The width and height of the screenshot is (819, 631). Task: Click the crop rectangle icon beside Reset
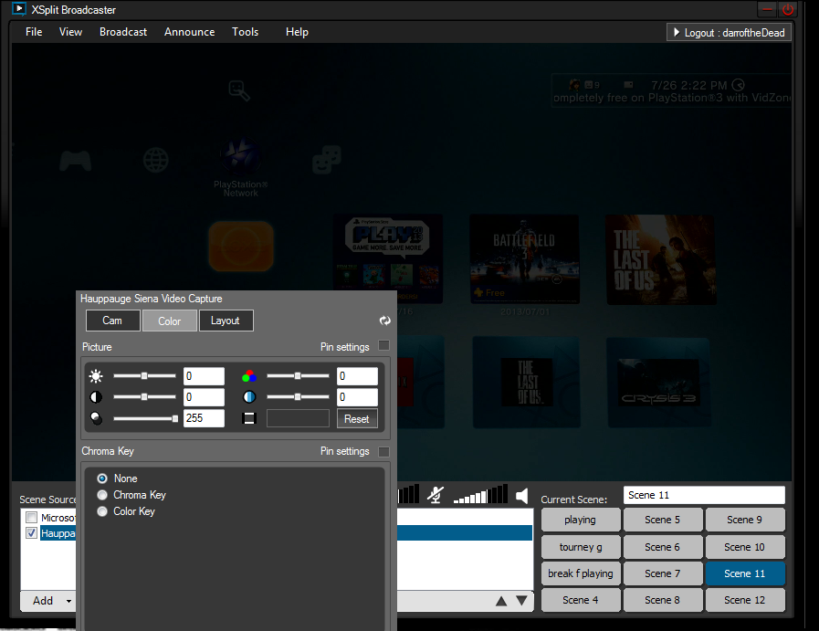249,418
